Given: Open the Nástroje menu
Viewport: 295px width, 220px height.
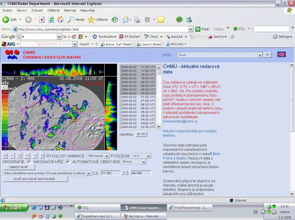Looking at the screenshot, I should tap(70, 10).
